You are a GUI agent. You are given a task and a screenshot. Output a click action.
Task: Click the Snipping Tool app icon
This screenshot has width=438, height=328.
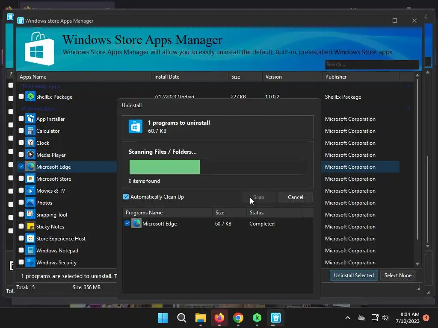[30, 214]
